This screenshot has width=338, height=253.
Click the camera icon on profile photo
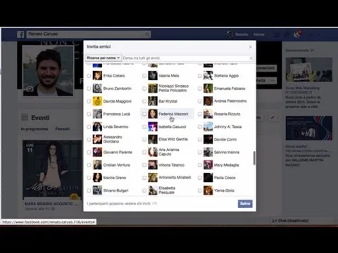(30, 89)
